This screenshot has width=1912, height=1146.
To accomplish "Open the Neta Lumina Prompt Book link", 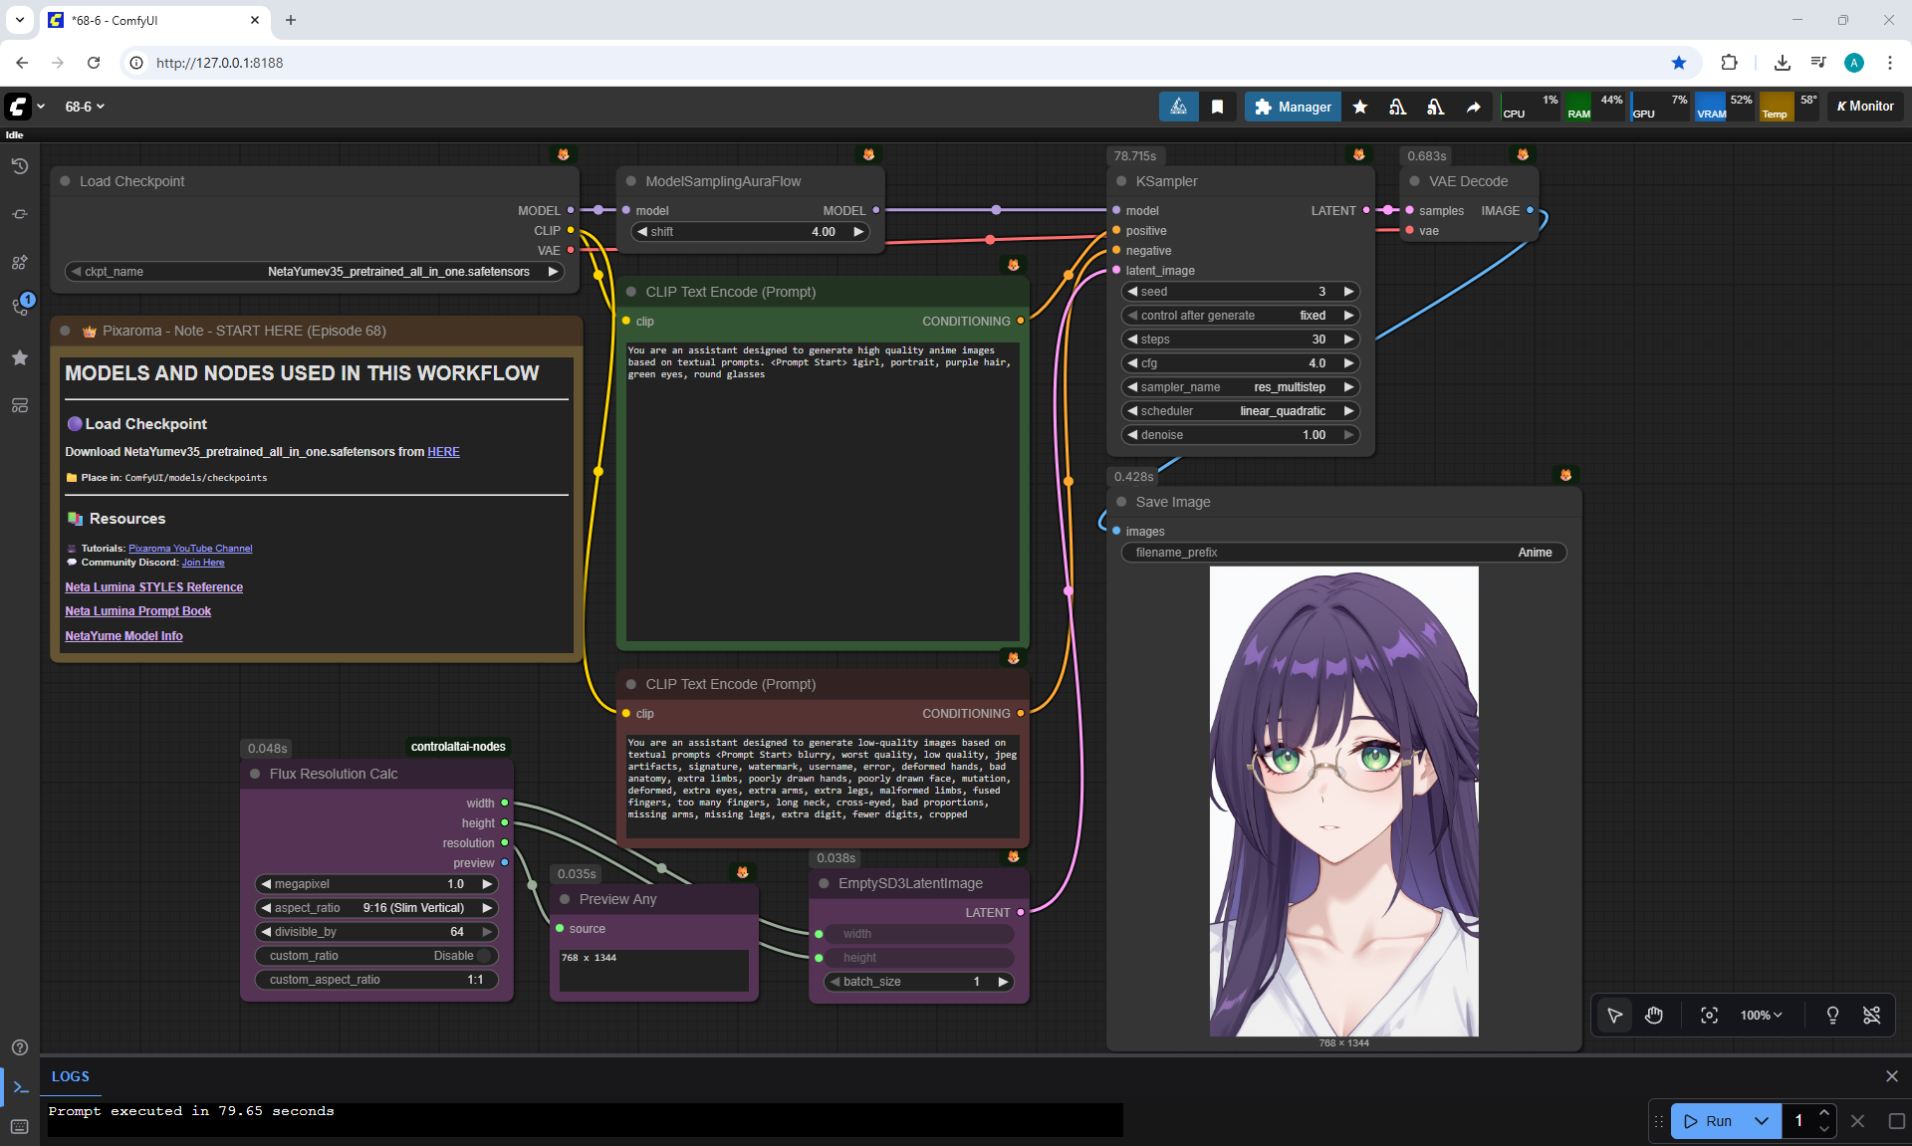I will coord(137,611).
